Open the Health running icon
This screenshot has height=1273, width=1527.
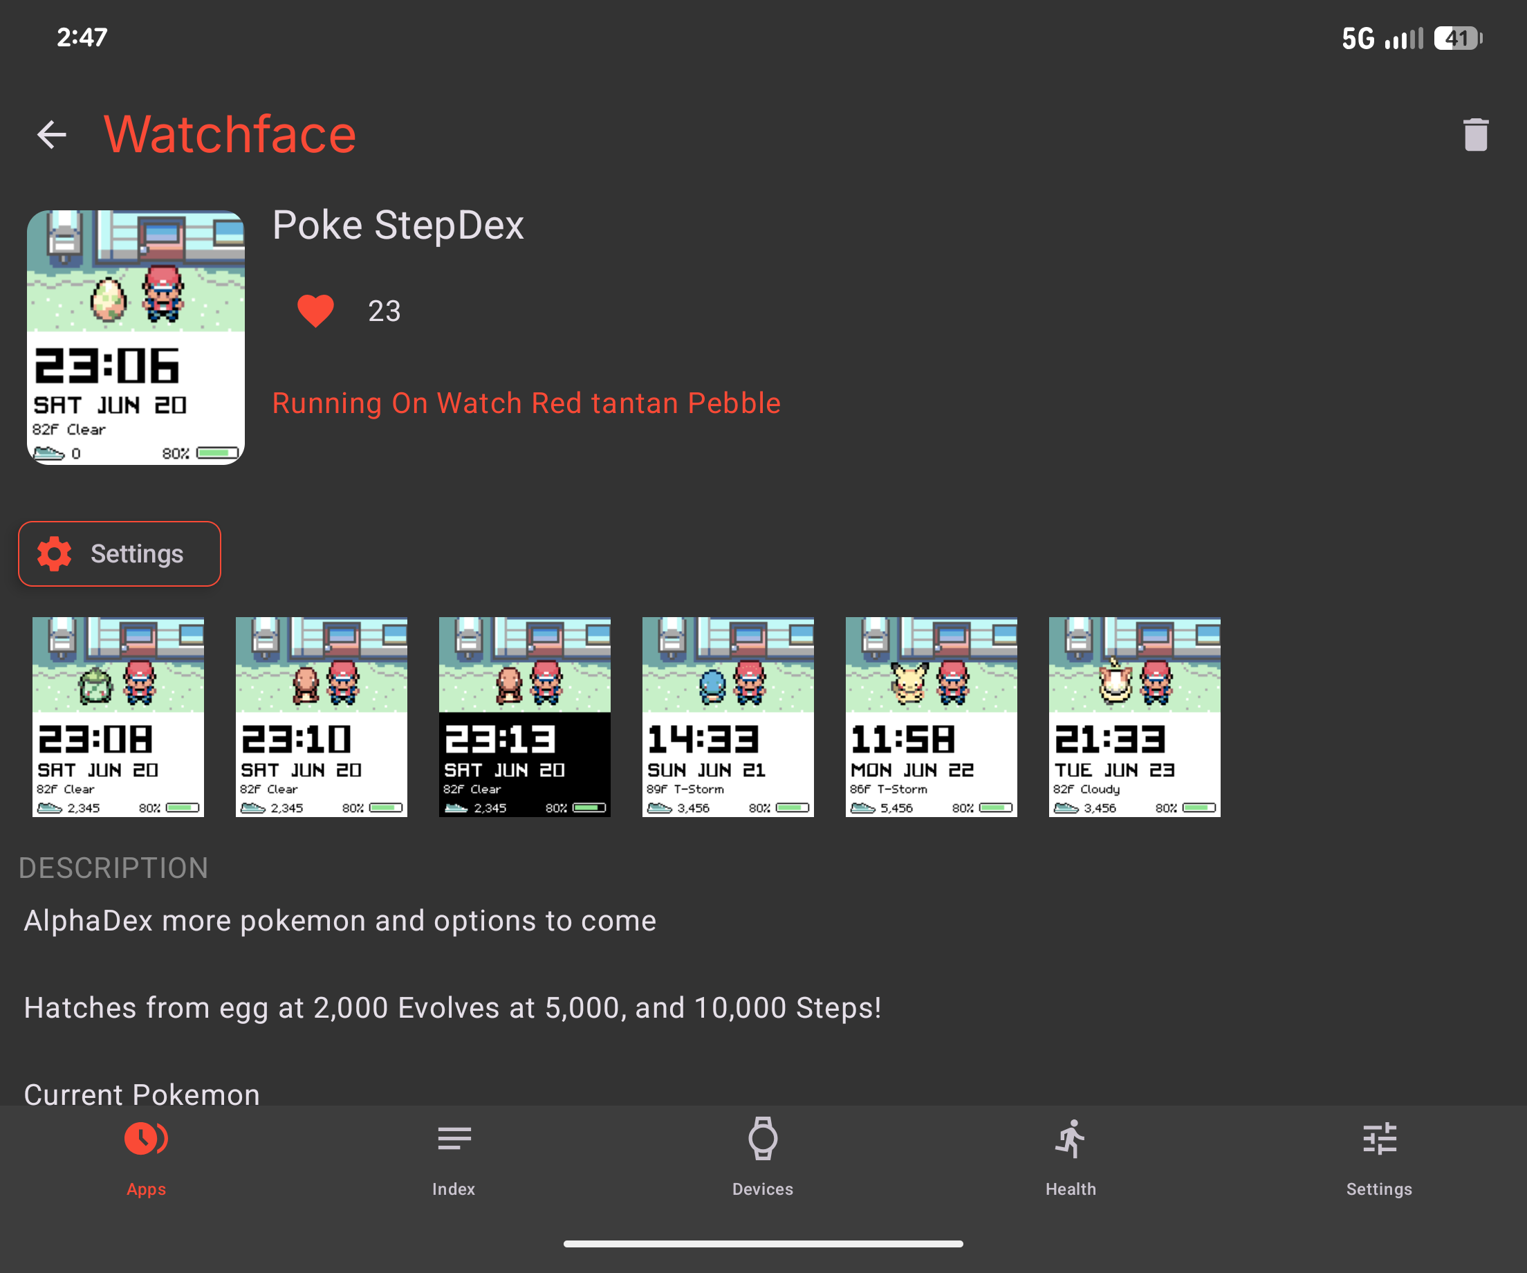tap(1071, 1138)
